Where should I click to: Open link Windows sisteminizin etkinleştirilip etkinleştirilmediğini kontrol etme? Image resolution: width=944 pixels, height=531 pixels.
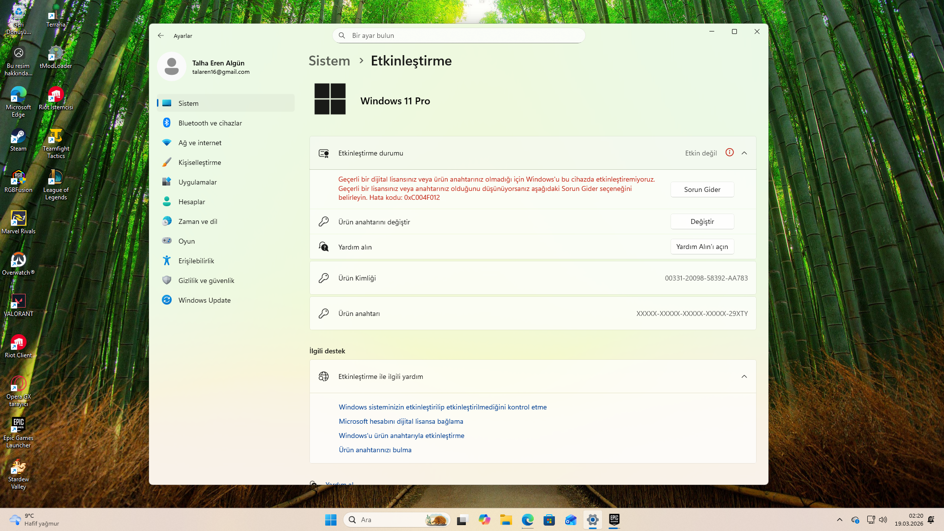(x=443, y=407)
